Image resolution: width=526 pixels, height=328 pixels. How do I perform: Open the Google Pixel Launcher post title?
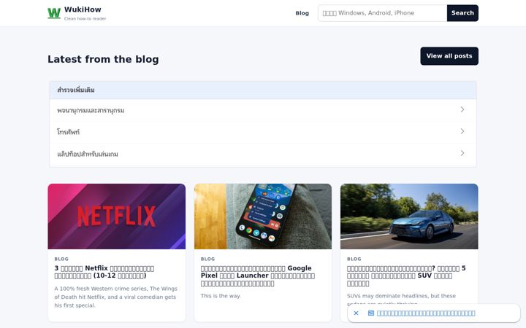(x=258, y=276)
